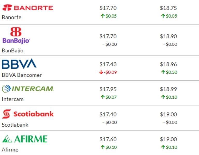This screenshot has width=199, height=155.
Task: Click the Intercam logo
Action: [28, 89]
